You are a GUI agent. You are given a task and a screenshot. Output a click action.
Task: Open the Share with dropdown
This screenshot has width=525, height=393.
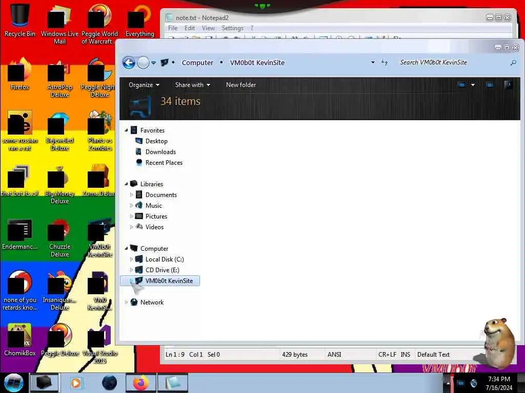pos(193,85)
